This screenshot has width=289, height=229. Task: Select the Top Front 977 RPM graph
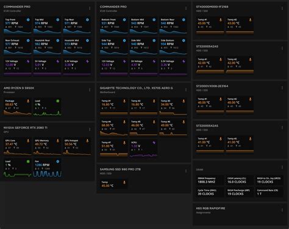pos(18,31)
